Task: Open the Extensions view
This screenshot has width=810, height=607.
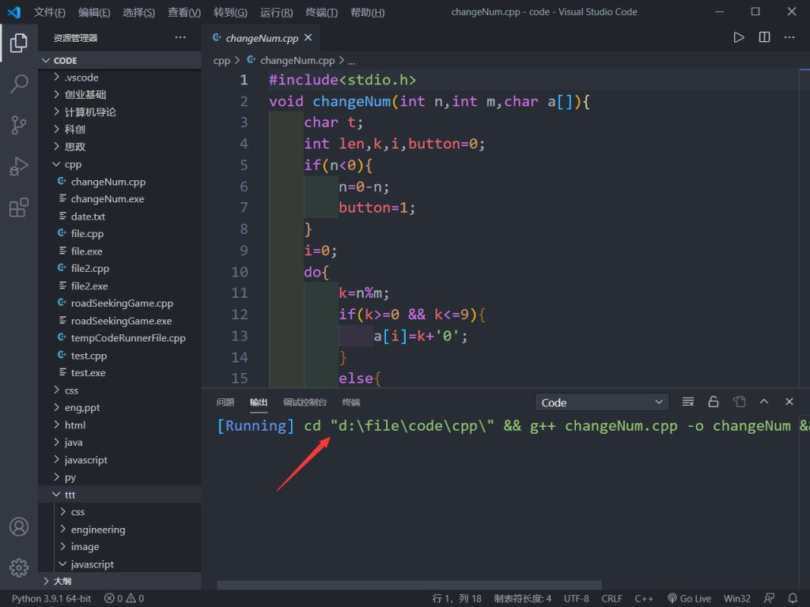Action: pos(19,208)
